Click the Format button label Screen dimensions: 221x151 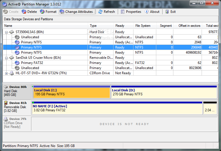click(x=51, y=12)
